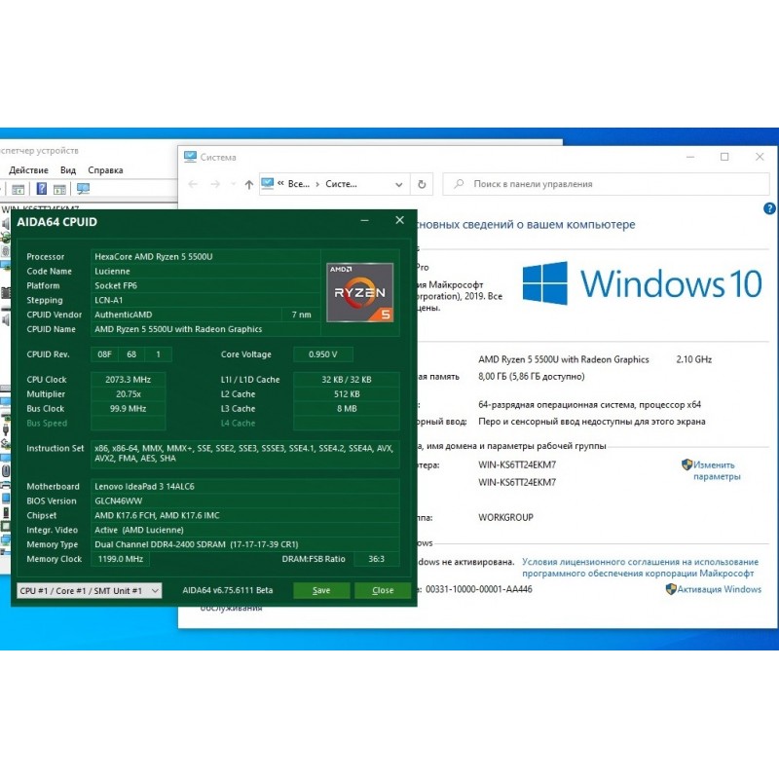Click the computer icon in the System address bar

click(x=267, y=183)
